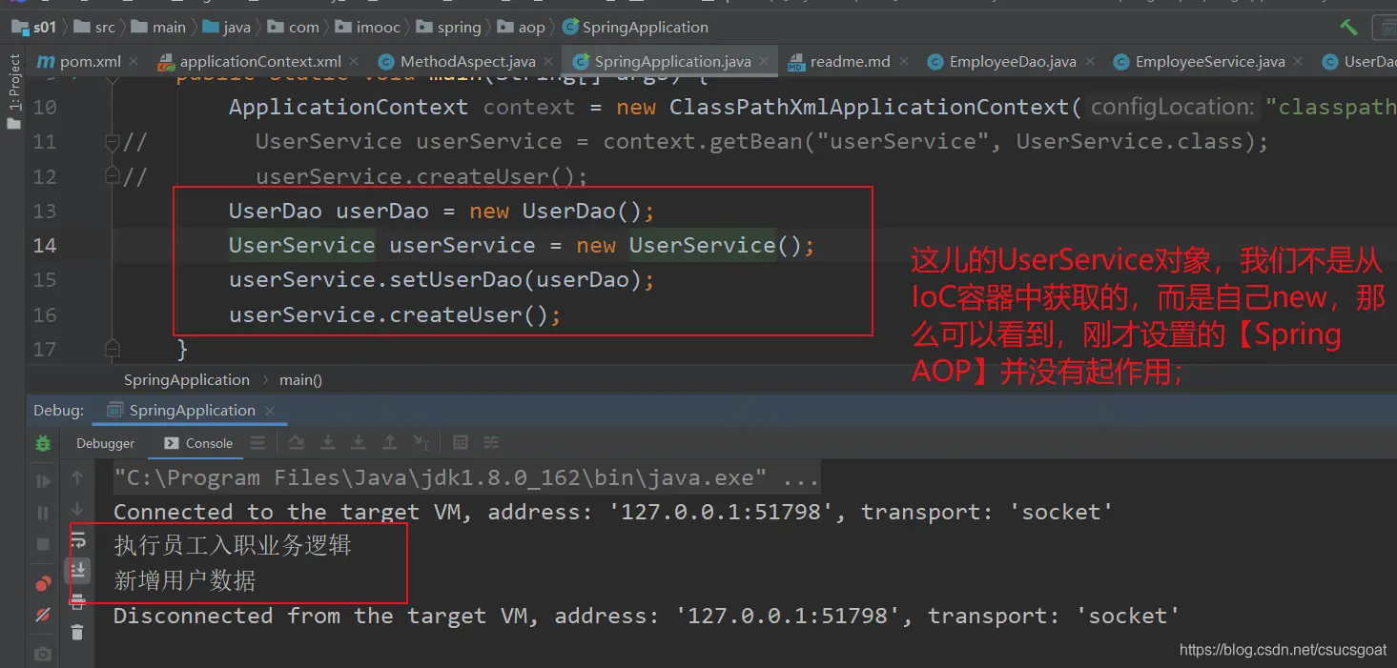Click SpringApplication in the editor breadcrumb

tap(187, 379)
